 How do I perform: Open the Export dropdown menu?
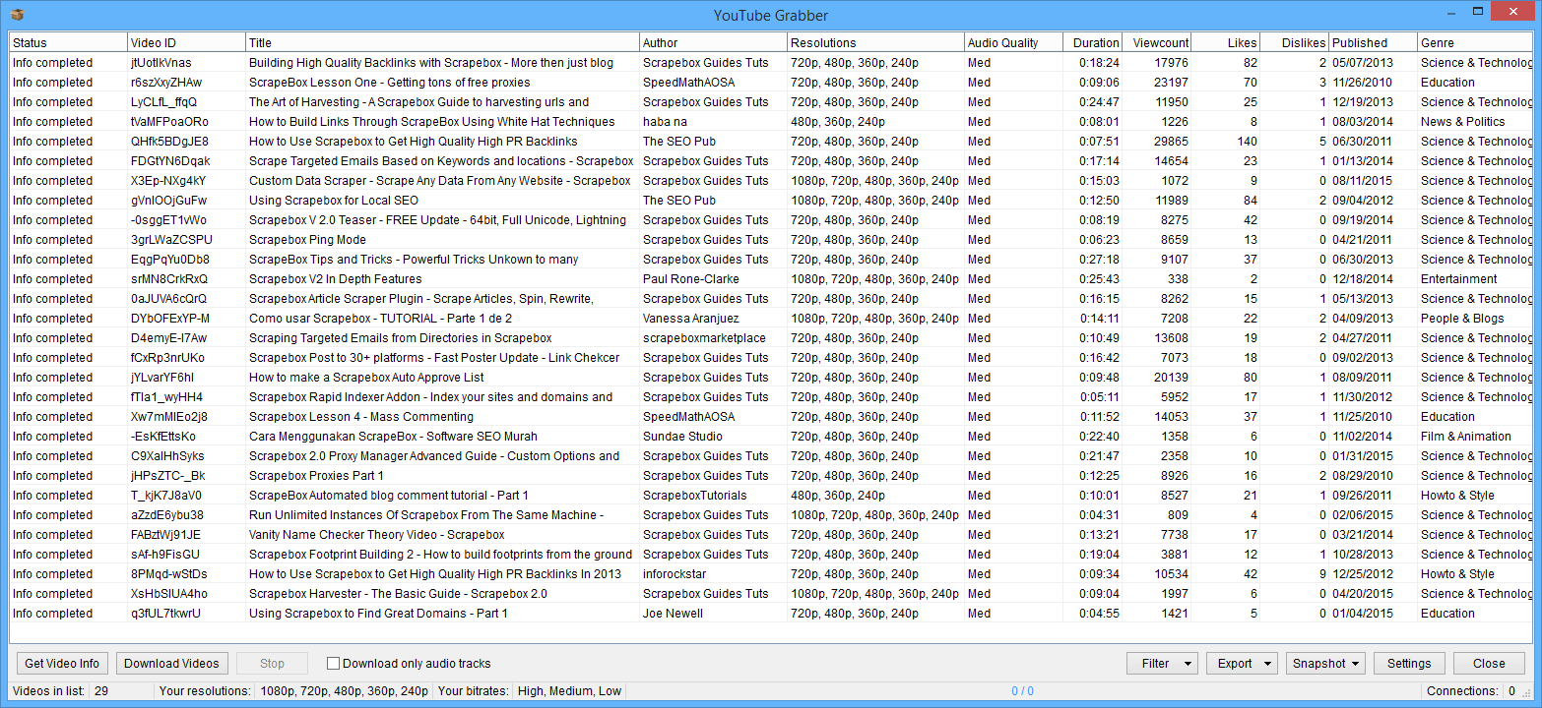coord(1241,663)
